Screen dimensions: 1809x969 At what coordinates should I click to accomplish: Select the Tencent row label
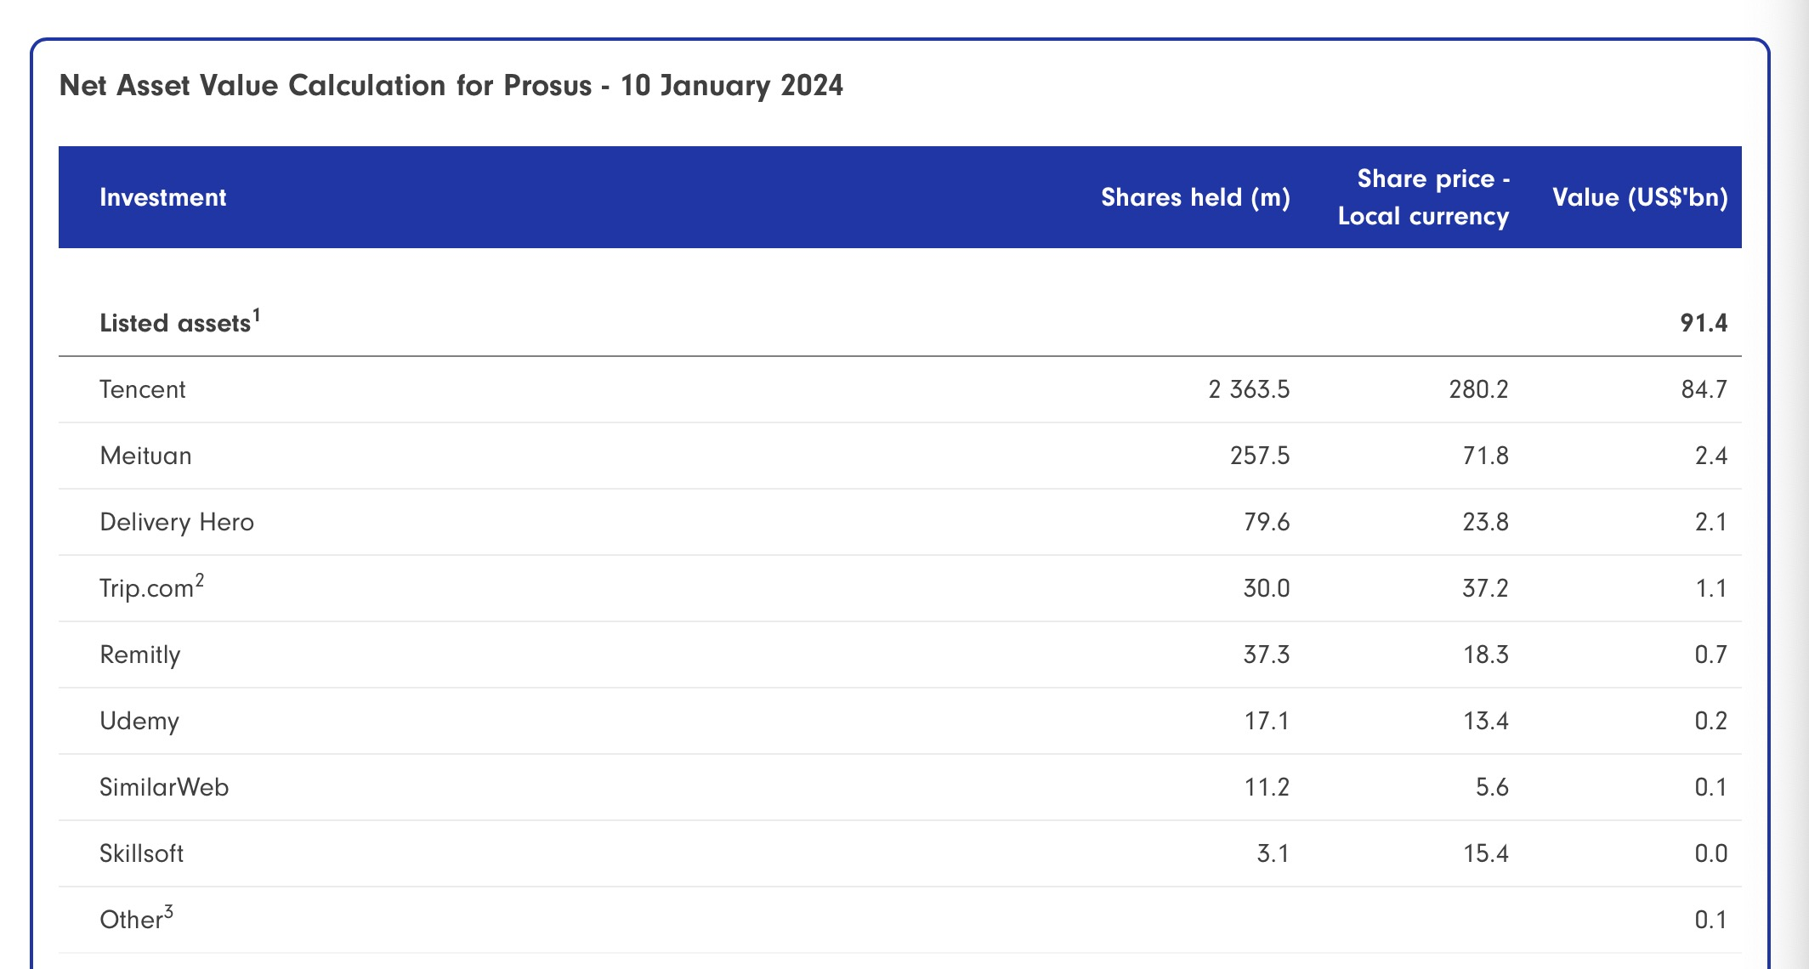pyautogui.click(x=142, y=389)
